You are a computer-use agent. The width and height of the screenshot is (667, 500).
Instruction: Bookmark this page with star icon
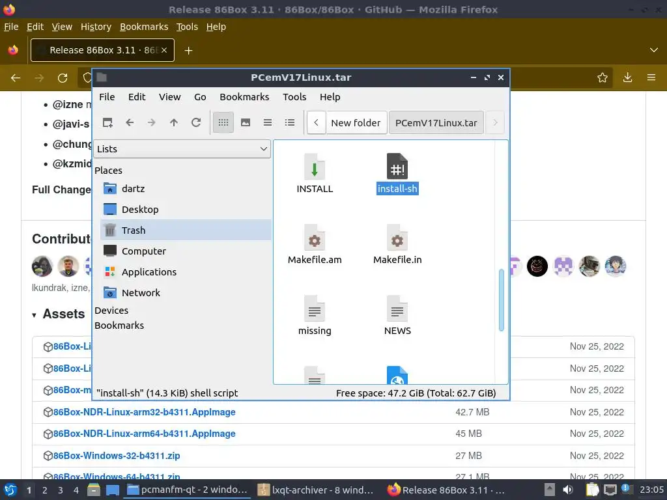603,77
